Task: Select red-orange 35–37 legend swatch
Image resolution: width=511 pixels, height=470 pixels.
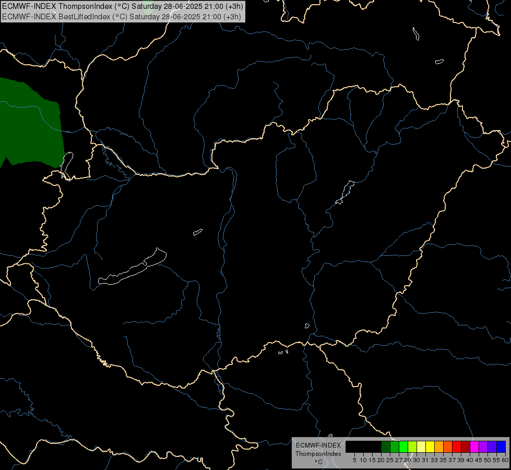Action: pyautogui.click(x=448, y=447)
